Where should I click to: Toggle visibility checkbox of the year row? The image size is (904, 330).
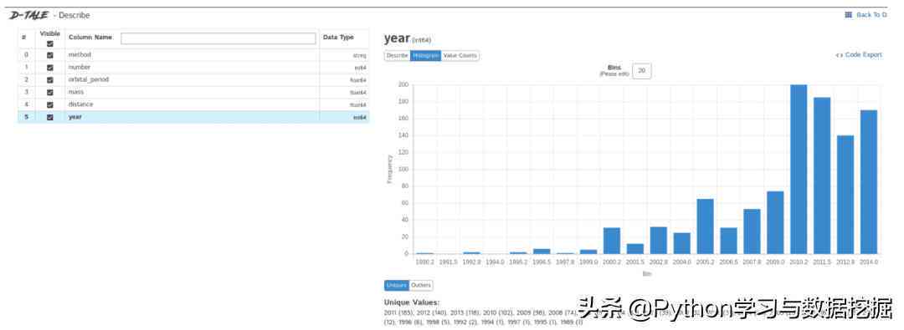click(50, 117)
